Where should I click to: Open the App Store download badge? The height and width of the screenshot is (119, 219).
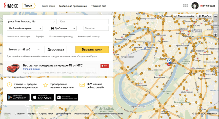(x=43, y=97)
